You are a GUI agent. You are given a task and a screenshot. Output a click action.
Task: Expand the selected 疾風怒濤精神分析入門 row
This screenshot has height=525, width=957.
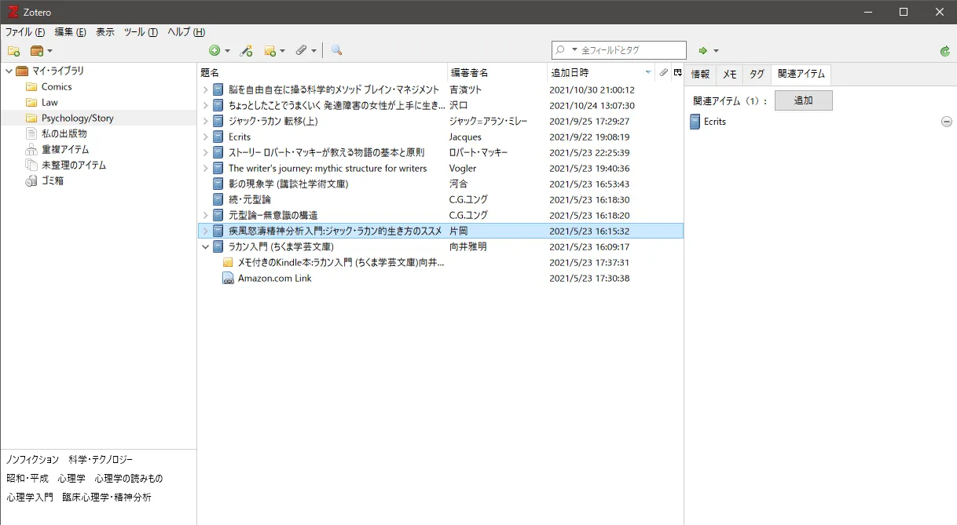(206, 231)
